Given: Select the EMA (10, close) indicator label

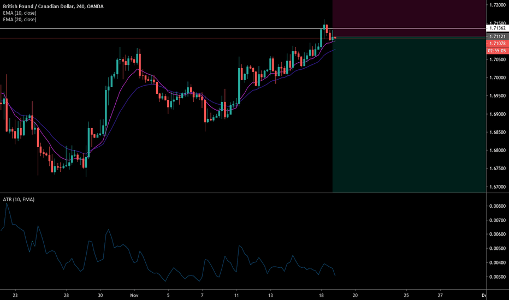Looking at the screenshot, I should (20, 13).
